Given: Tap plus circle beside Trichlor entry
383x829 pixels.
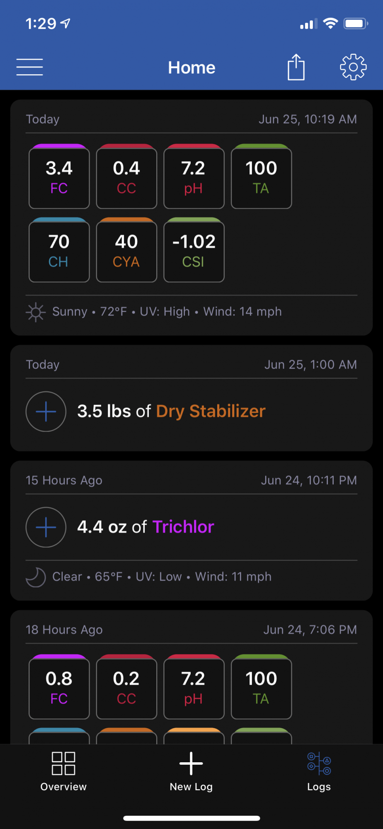Looking at the screenshot, I should click(x=46, y=527).
